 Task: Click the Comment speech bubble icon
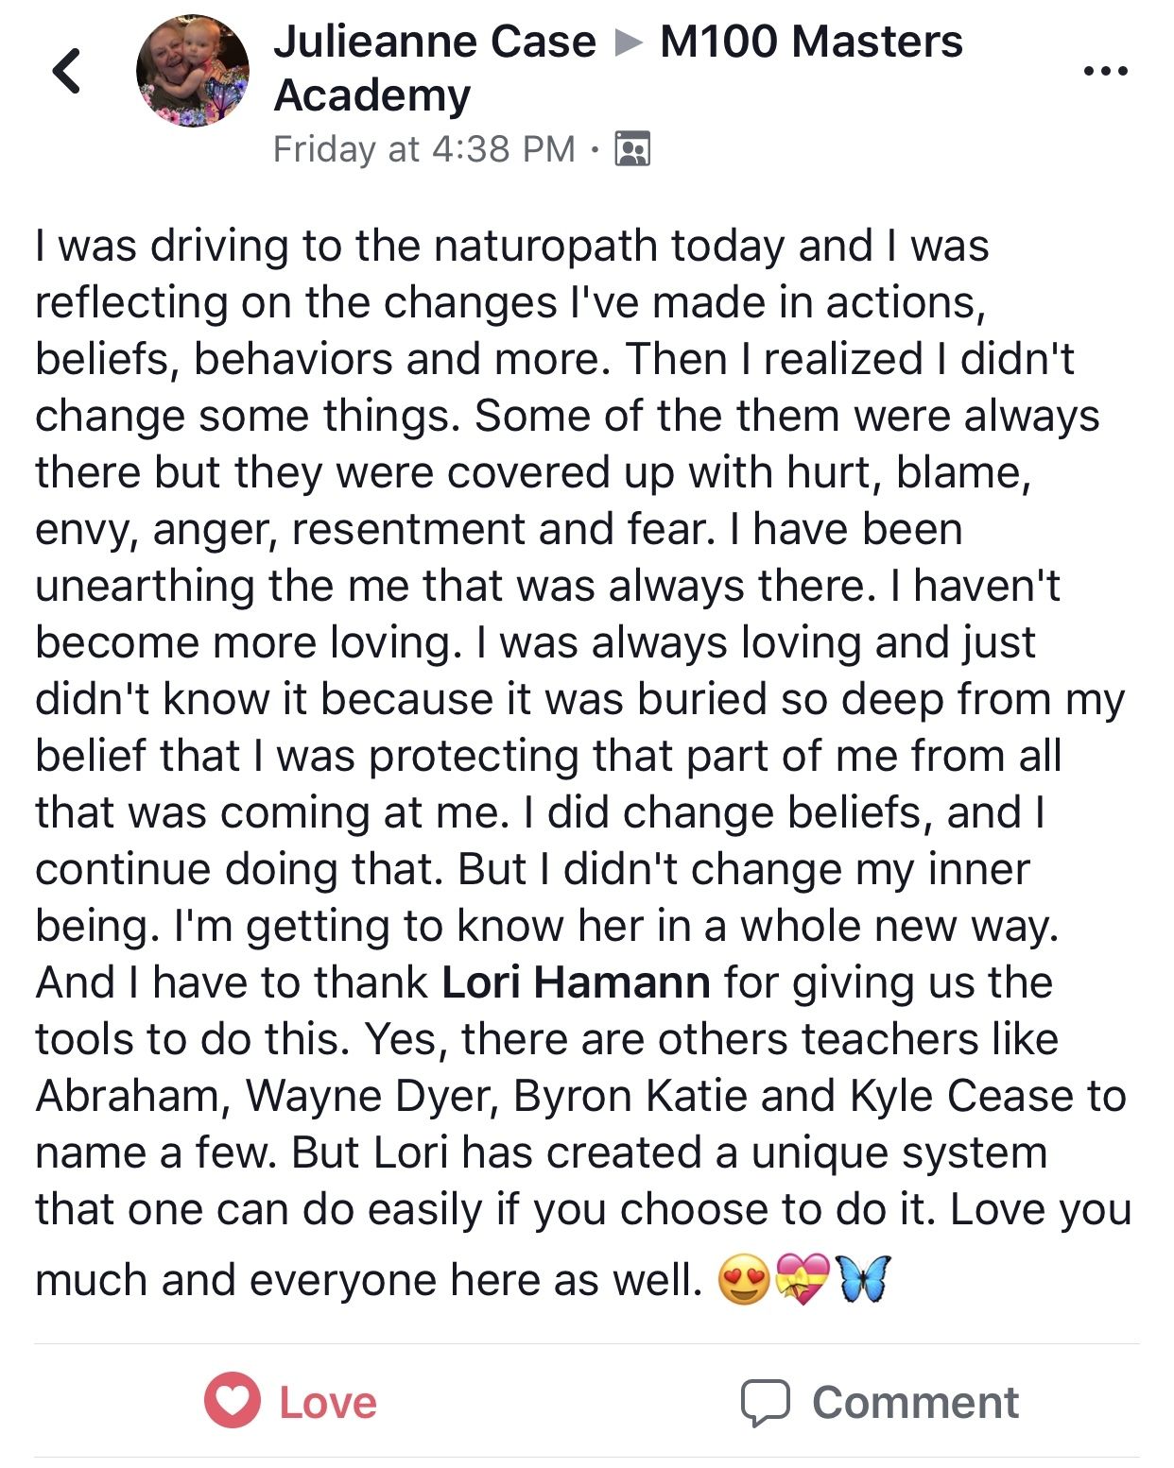pos(765,1403)
